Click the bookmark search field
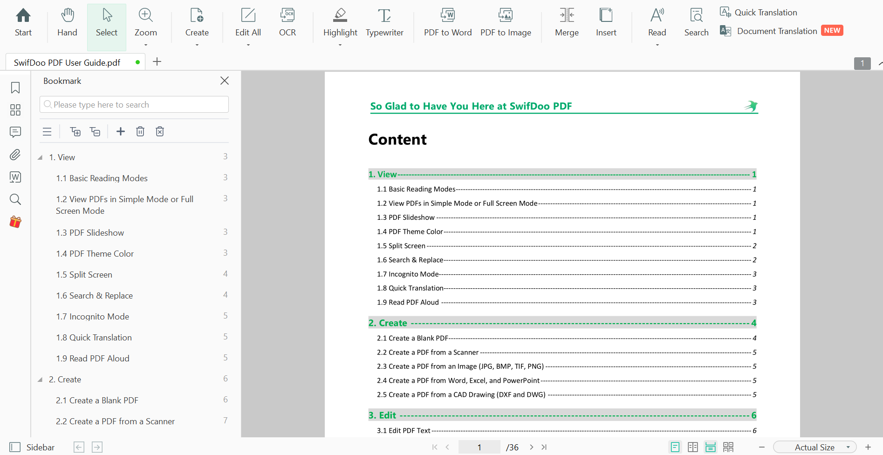Screen dimensions: 883x455 [x=134, y=104]
